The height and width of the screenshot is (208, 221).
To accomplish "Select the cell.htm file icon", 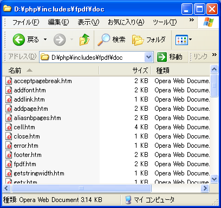I will (x=9, y=127).
